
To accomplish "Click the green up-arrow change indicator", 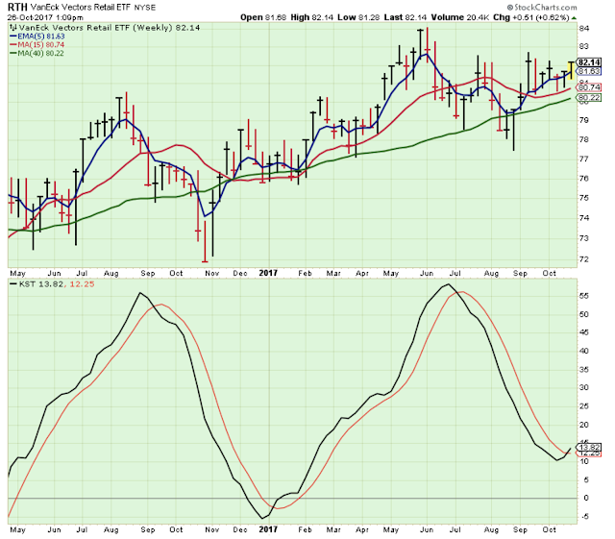I will pyautogui.click(x=574, y=18).
